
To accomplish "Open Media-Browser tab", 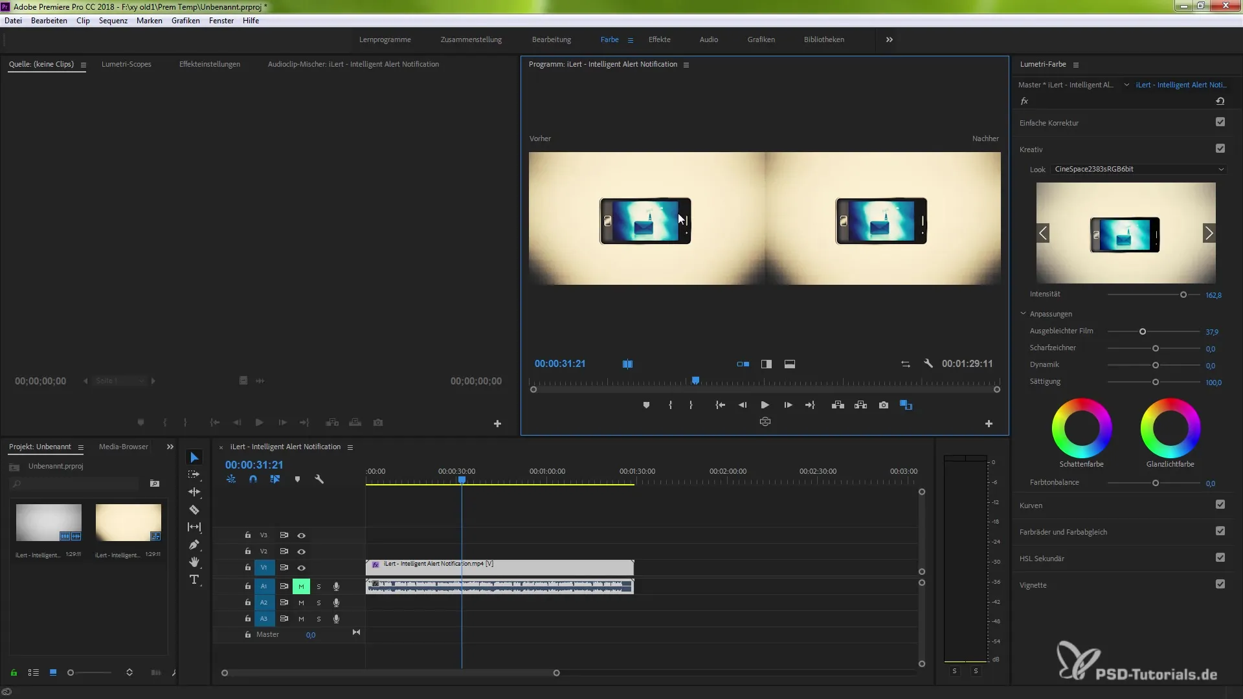I will tap(124, 447).
